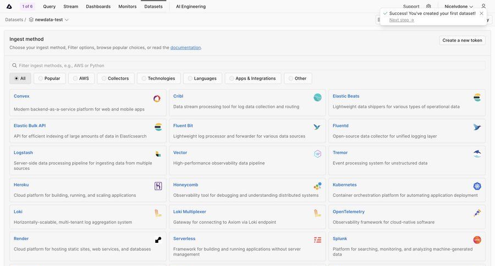Focus the Filter ingest methods search field
The image size is (495, 266).
pyautogui.click(x=248, y=65)
